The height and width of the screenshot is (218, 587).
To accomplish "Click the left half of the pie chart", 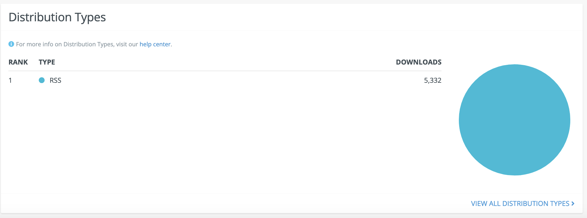I will [487, 120].
